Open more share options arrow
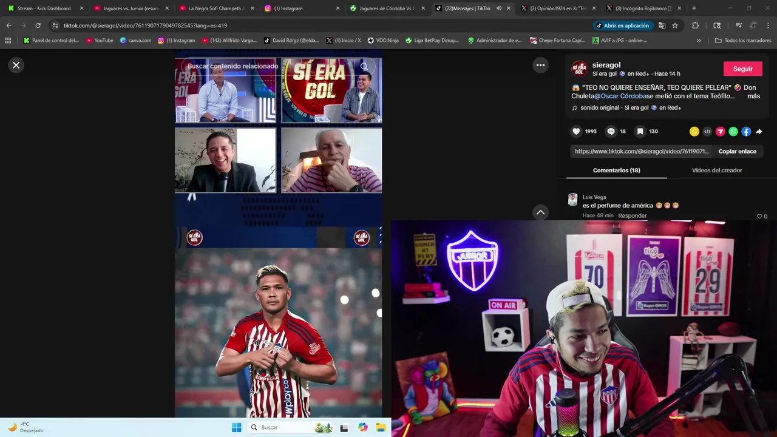Screen dimensions: 777x437 pos(759,131)
